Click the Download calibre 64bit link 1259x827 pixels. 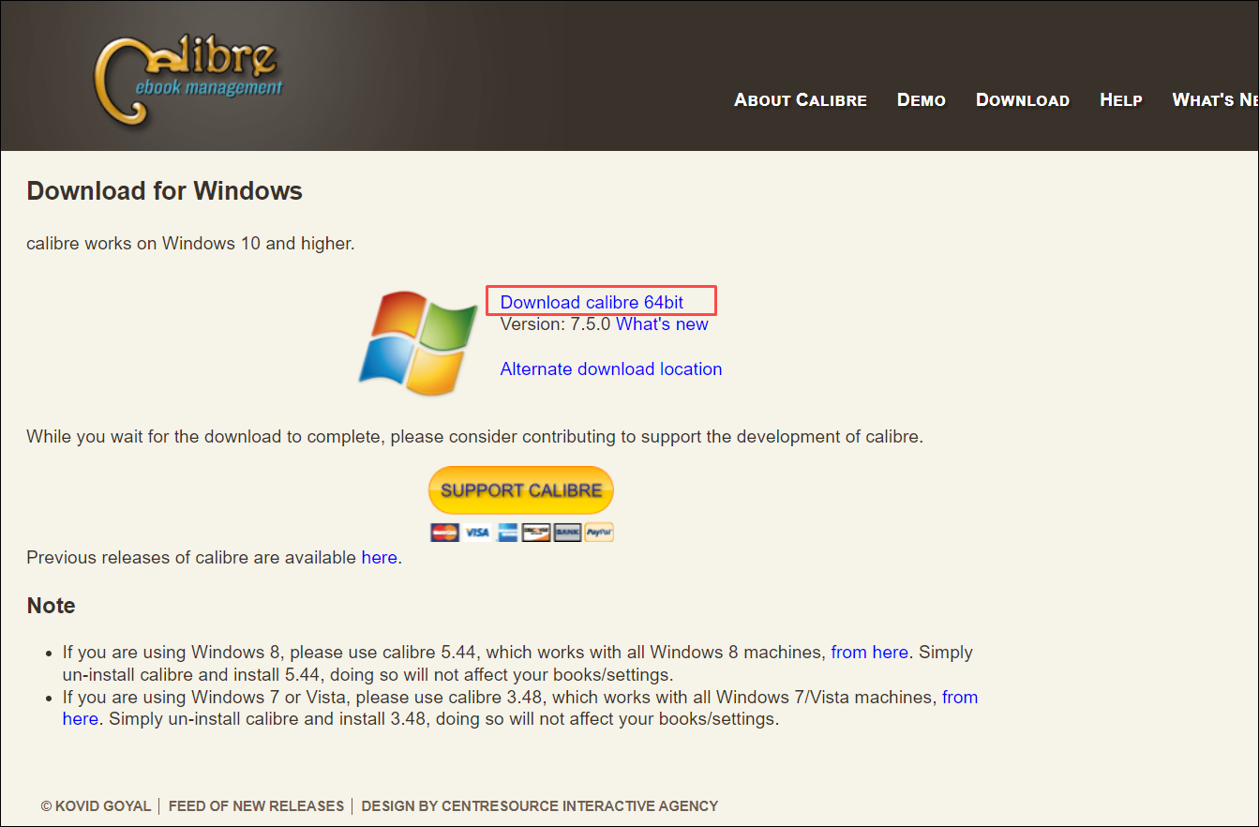pos(592,302)
